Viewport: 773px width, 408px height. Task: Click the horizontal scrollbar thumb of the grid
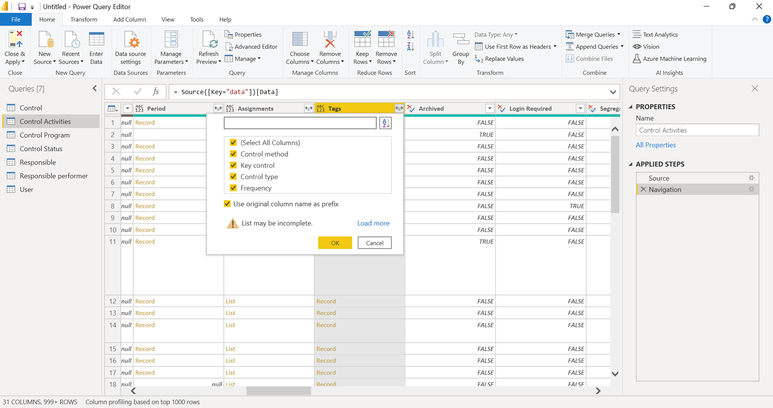(x=279, y=391)
